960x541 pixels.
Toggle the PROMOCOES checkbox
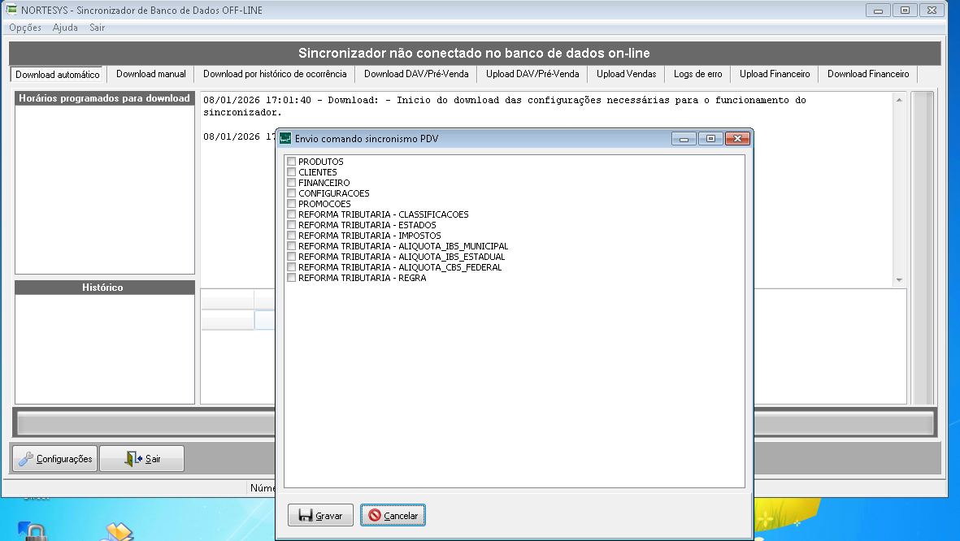pyautogui.click(x=292, y=204)
